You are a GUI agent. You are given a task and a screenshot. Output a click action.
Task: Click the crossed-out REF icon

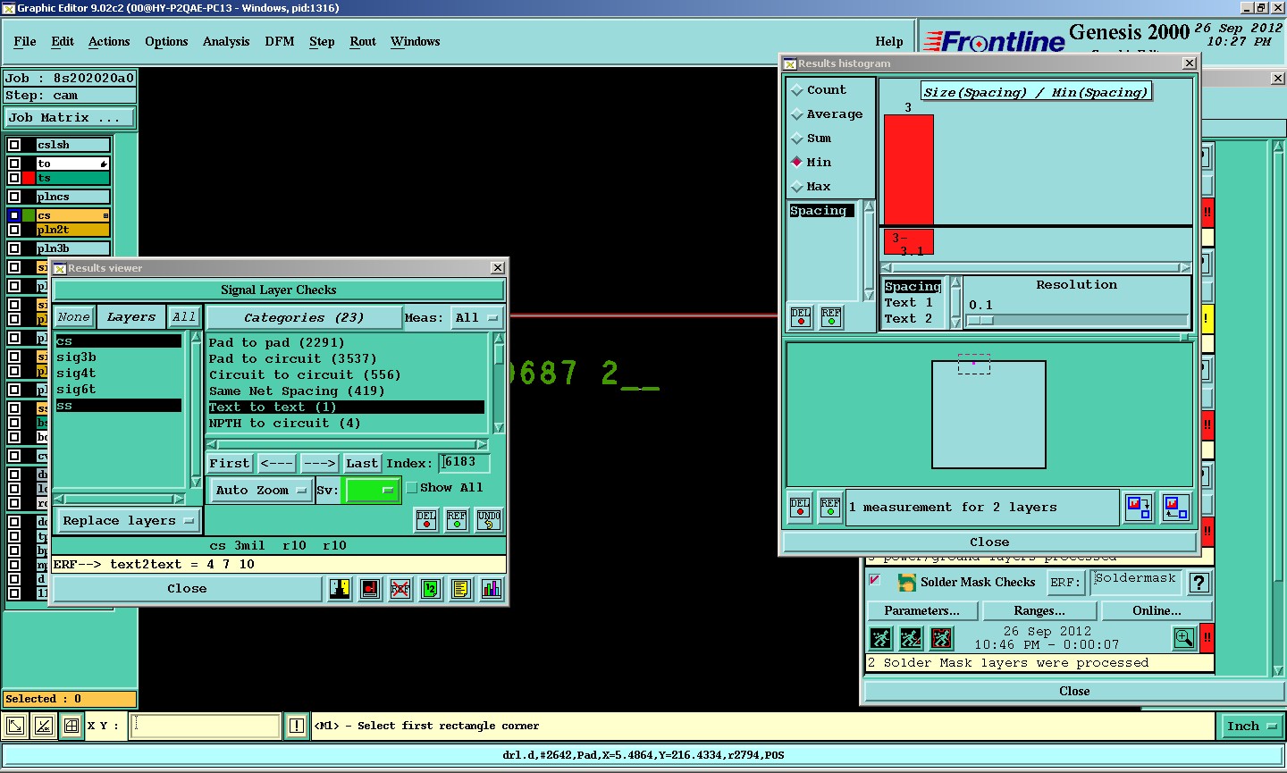coord(400,589)
